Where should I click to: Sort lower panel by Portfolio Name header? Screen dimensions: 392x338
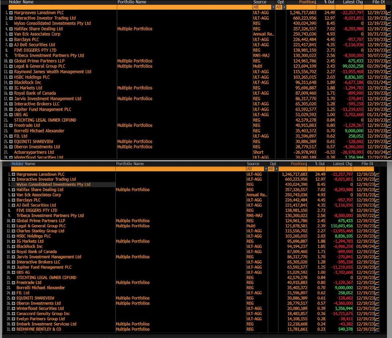(130, 164)
